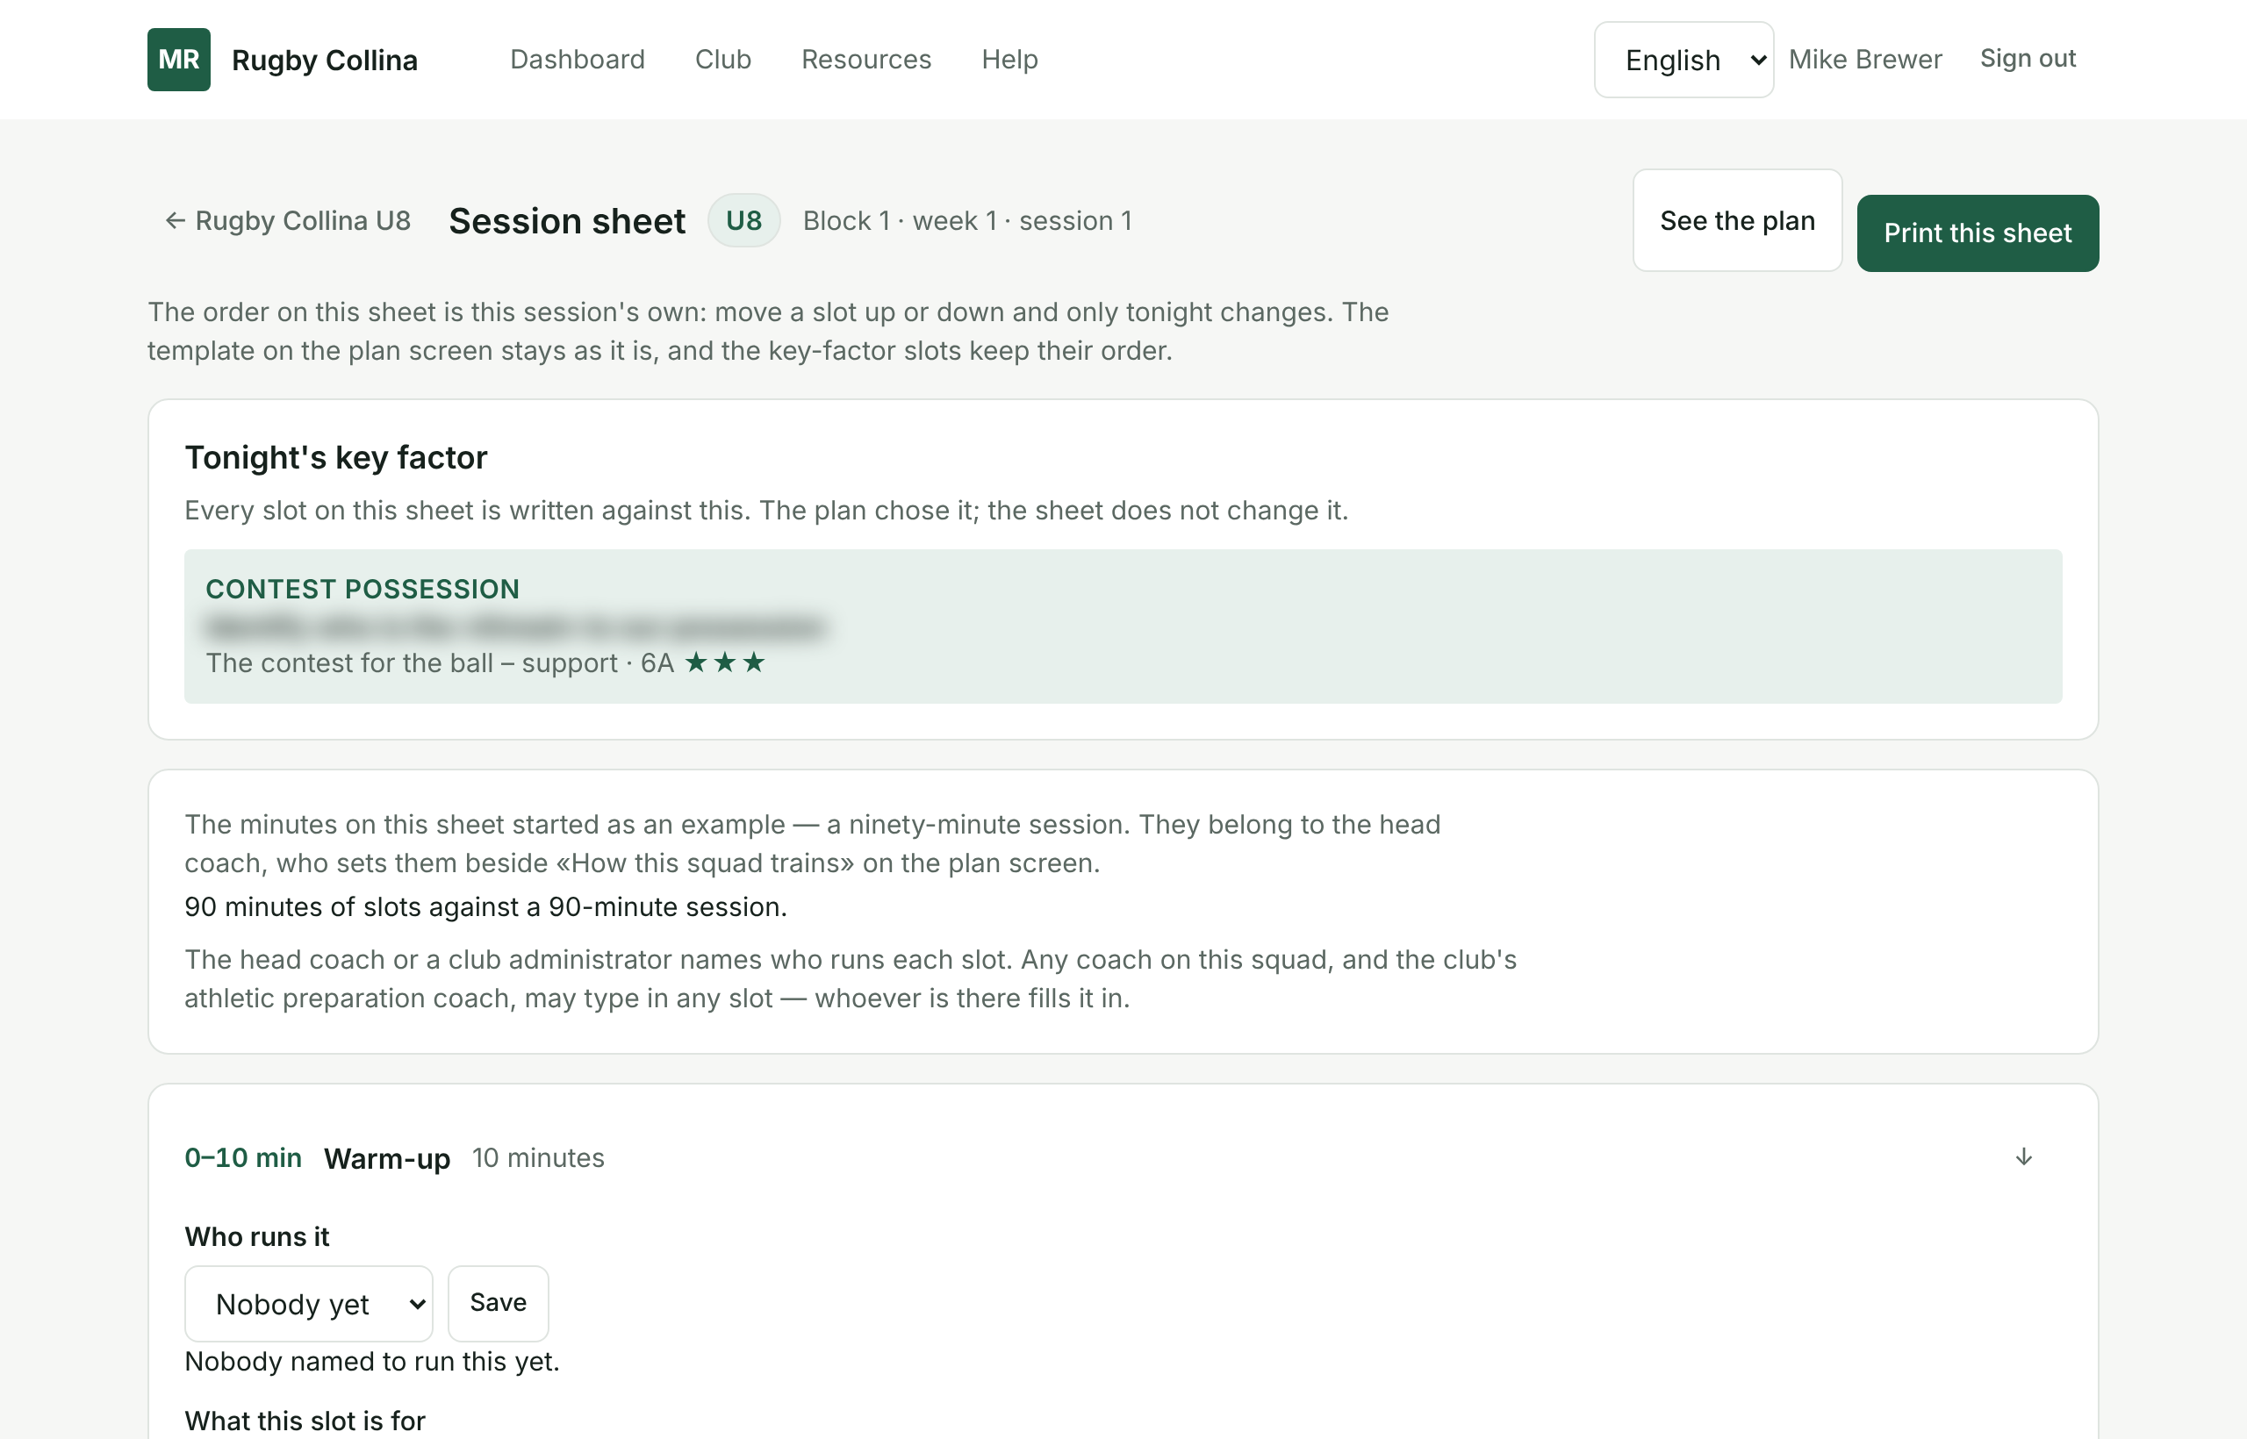Click the Warm-up slot heading
Image resolution: width=2247 pixels, height=1439 pixels.
[x=387, y=1159]
